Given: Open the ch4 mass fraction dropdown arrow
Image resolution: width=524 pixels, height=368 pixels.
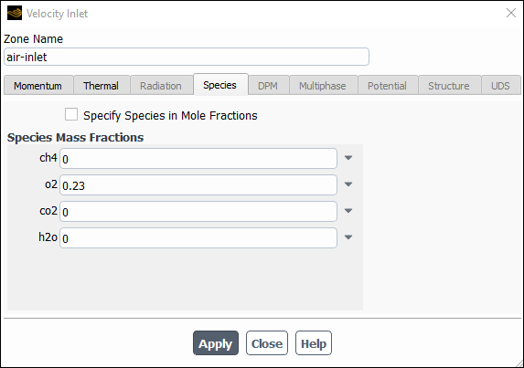Looking at the screenshot, I should [x=348, y=158].
